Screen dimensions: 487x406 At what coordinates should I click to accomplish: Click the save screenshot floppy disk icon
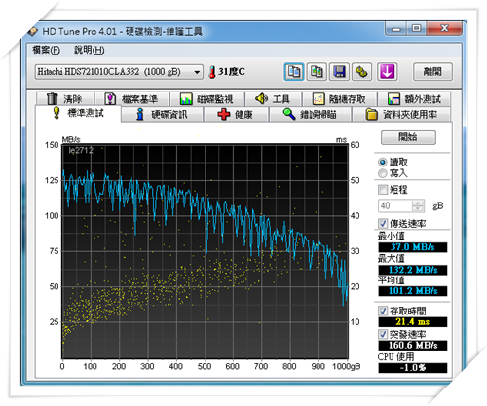339,72
